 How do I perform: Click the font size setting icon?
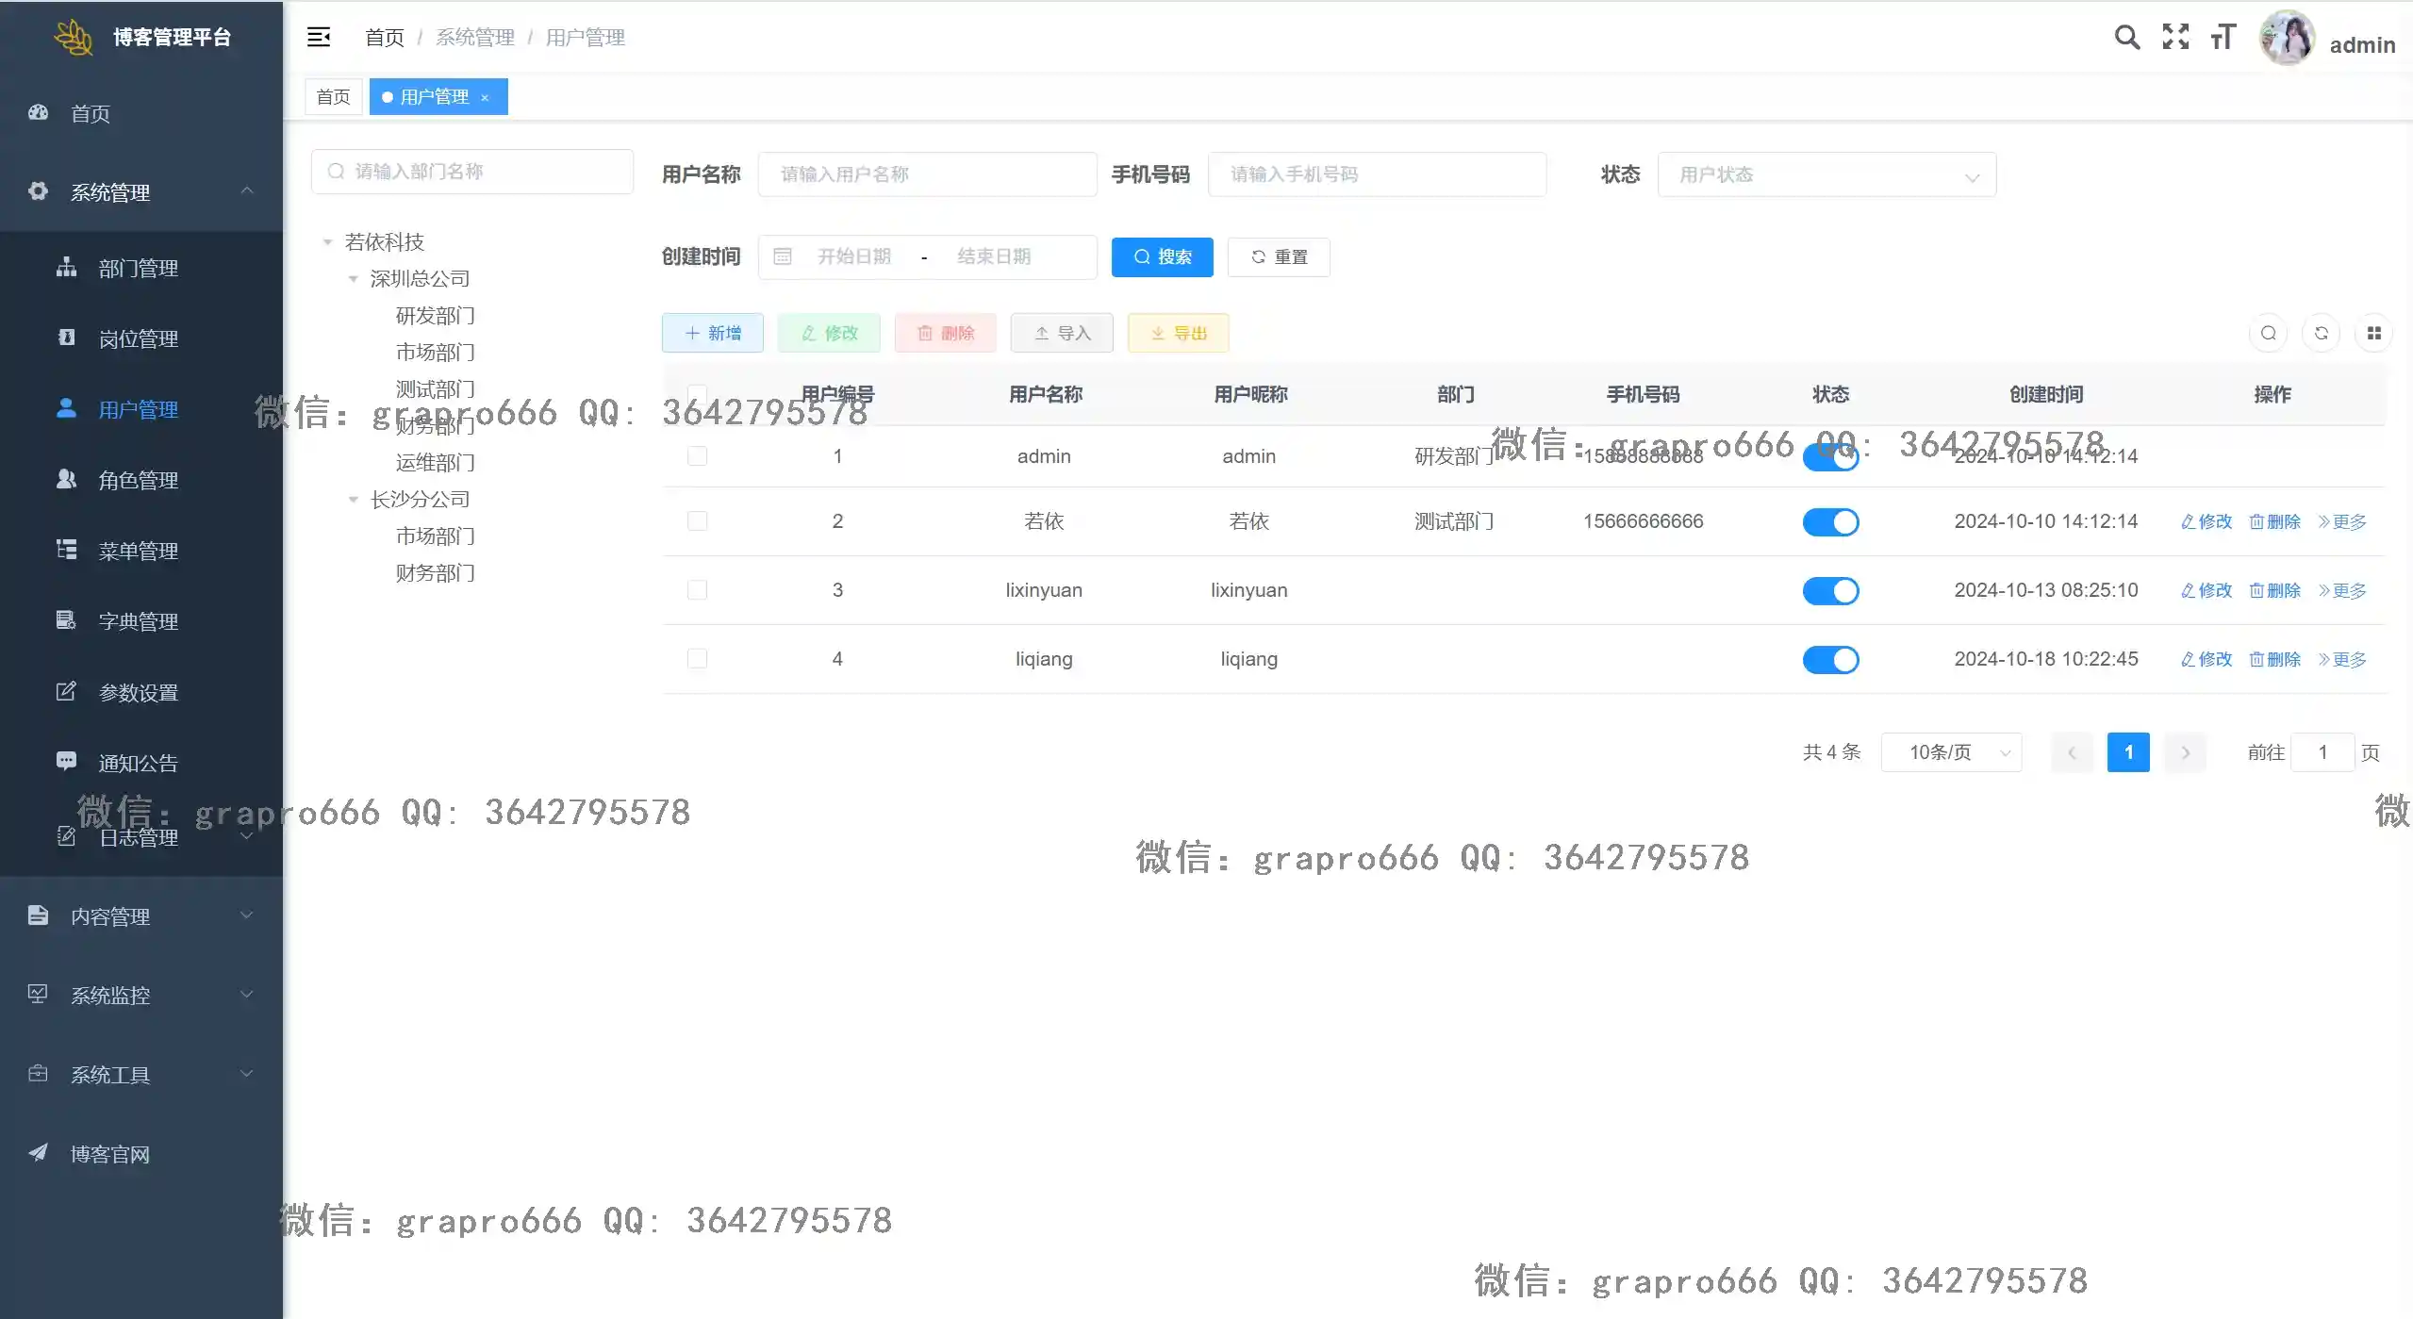(2223, 37)
